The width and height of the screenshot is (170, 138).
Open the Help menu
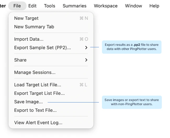coord(154,6)
